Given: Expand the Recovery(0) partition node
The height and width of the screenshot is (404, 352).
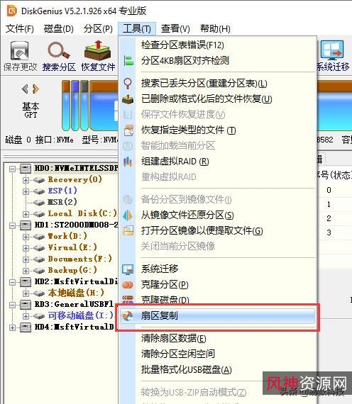Looking at the screenshot, I should (x=26, y=180).
